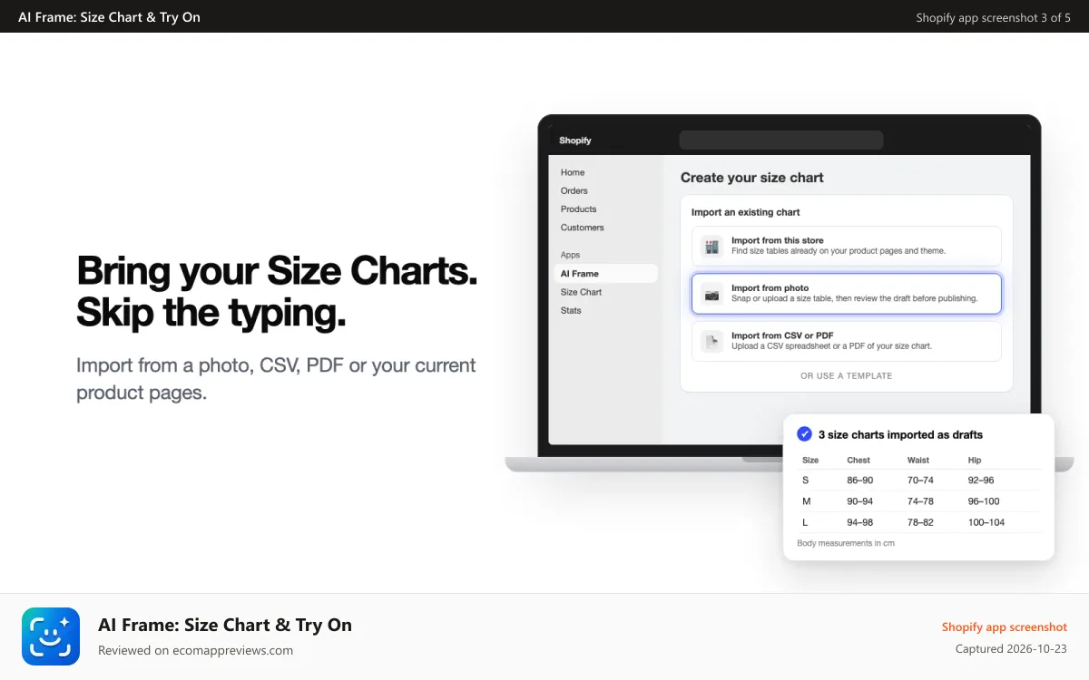The image size is (1089, 680).
Task: Click the CSV or PDF file icon
Action: 712,341
